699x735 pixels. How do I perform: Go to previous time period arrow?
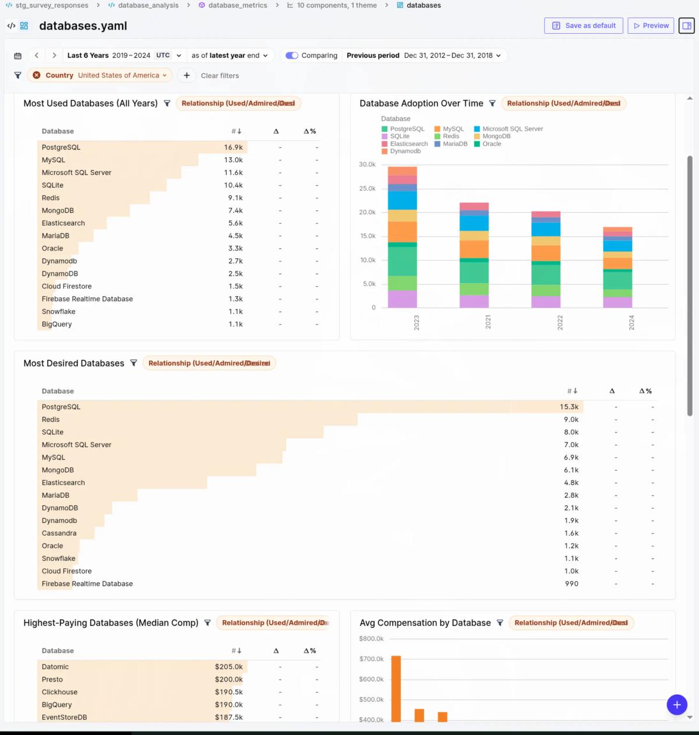point(37,55)
